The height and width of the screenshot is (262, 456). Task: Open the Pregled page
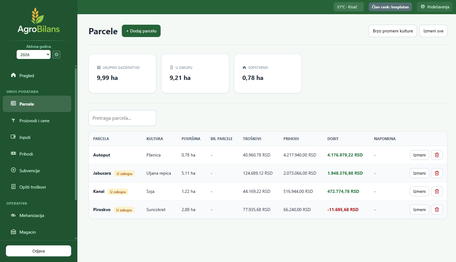37,76
